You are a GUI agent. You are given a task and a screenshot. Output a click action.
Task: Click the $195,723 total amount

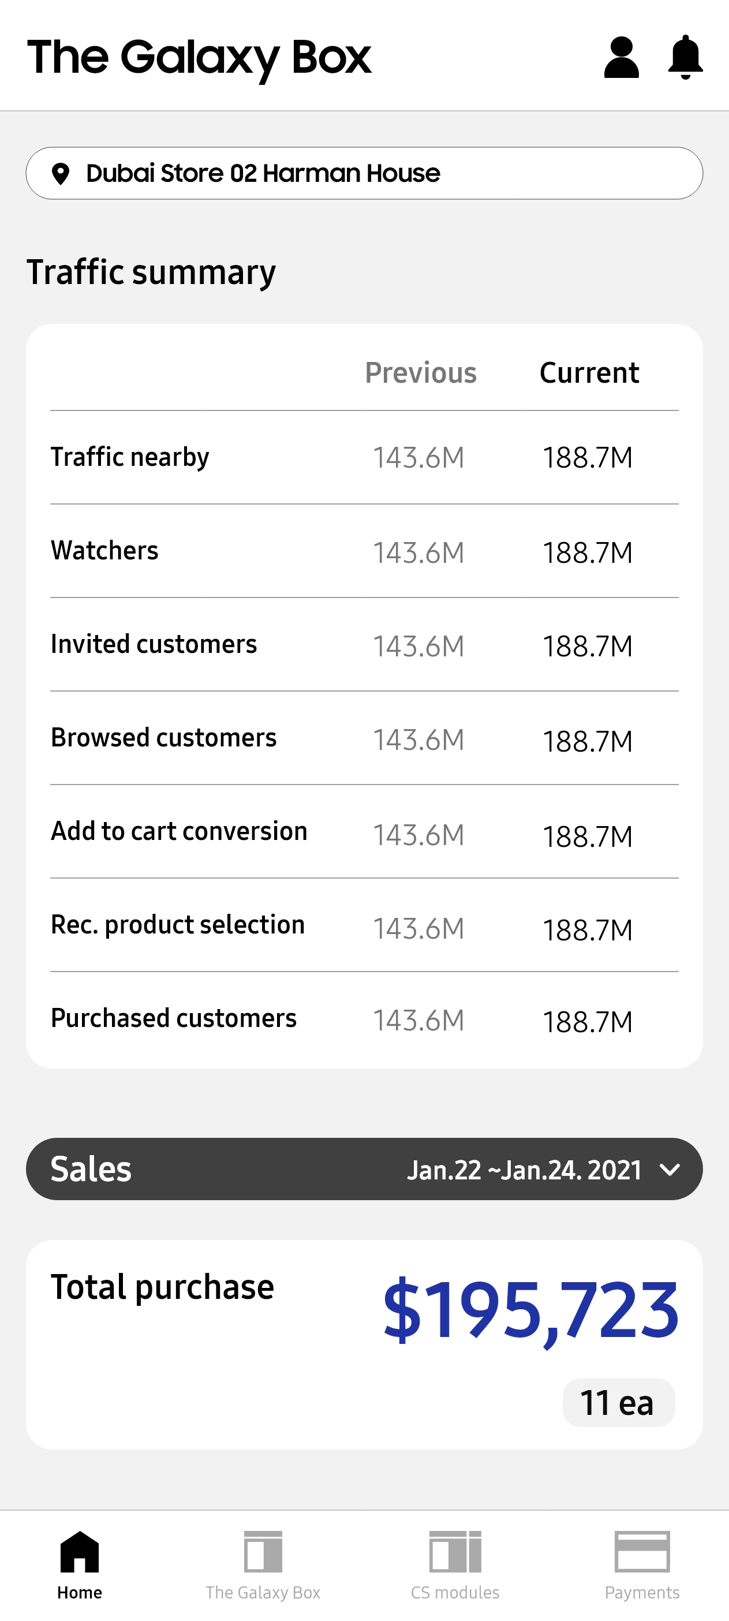[x=532, y=1313]
